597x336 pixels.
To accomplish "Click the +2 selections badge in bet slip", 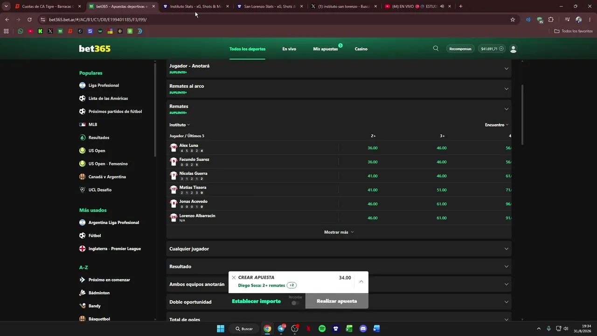I will pos(292,285).
